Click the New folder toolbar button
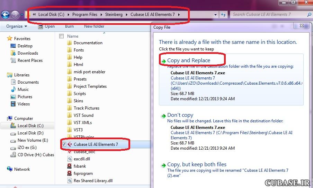This screenshot has height=188, width=313. [x=94, y=26]
